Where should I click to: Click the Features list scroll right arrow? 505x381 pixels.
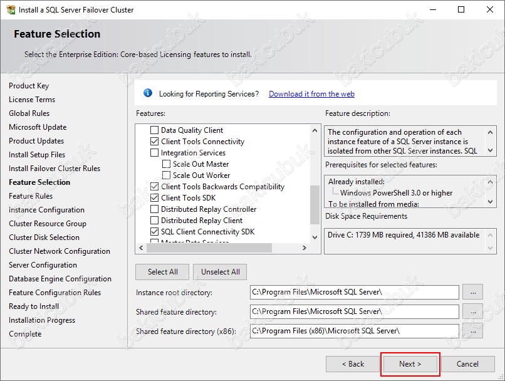coord(304,248)
